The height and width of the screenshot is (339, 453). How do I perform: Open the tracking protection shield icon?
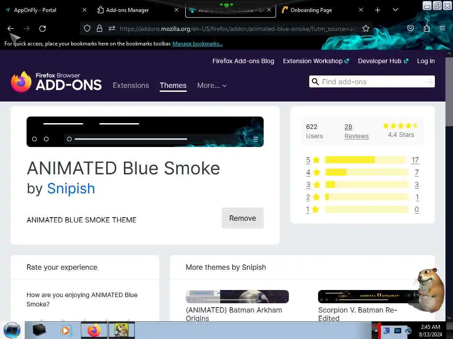point(87,28)
